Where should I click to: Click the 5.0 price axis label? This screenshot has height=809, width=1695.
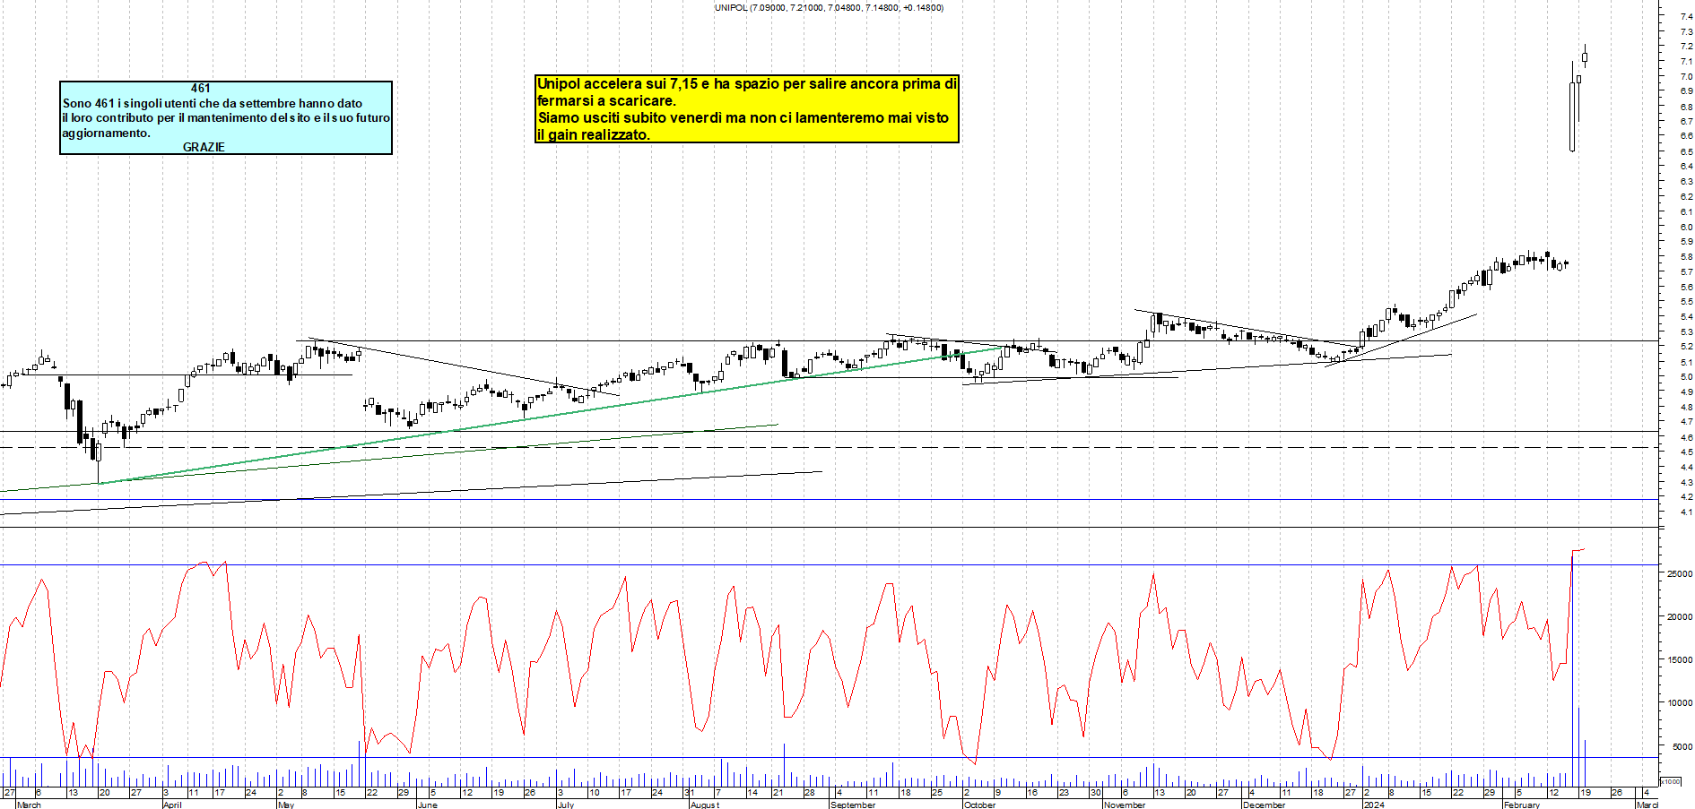tap(1687, 377)
